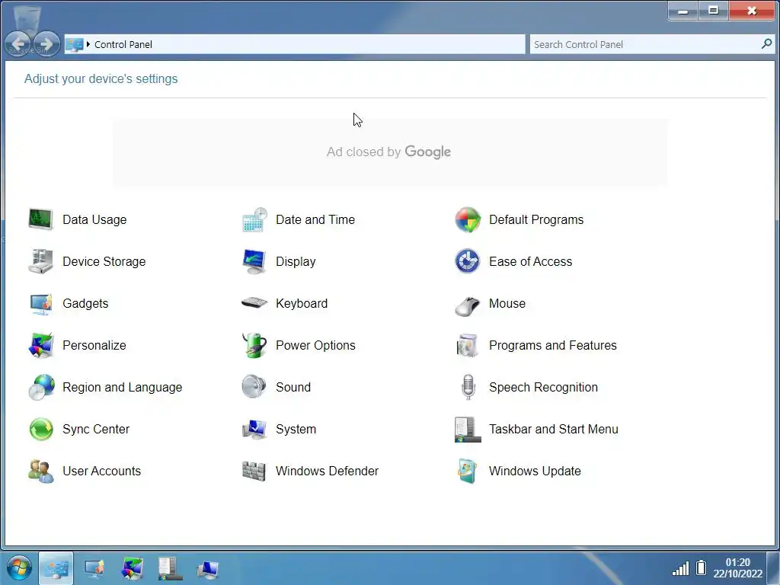Viewport: 780px width, 585px height.
Task: Open the Default Programs icon
Action: pyautogui.click(x=468, y=219)
